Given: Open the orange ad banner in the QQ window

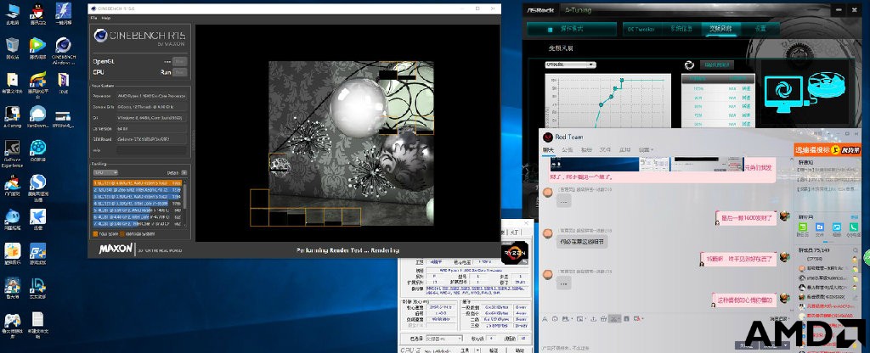Looking at the screenshot, I should pyautogui.click(x=828, y=149).
